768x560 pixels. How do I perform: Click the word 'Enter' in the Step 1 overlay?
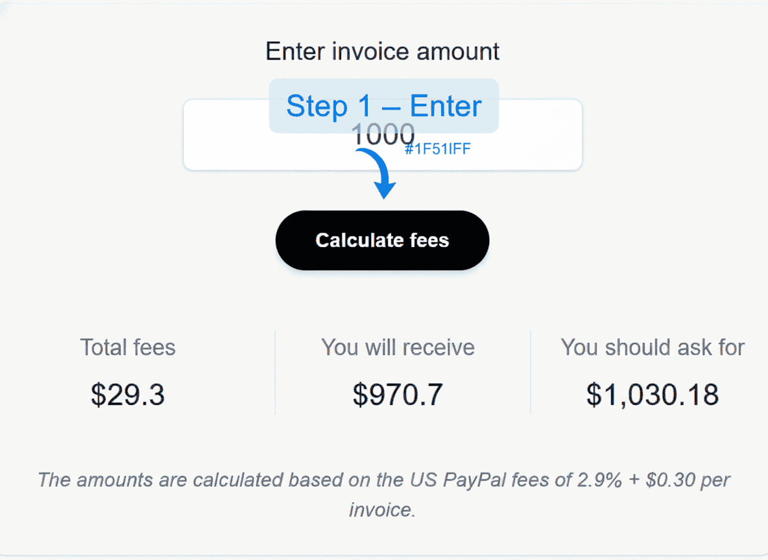(x=446, y=106)
